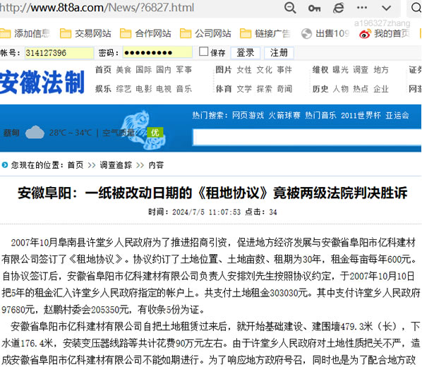This screenshot has width=422, height=367.
Task: Open 添加信息 bookmark folder
Action: [x=25, y=33]
